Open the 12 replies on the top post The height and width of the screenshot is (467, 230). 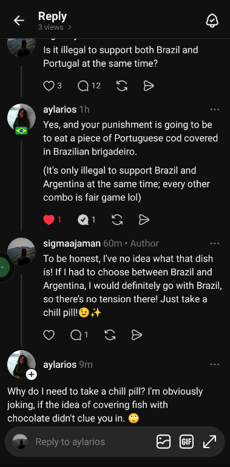click(83, 86)
